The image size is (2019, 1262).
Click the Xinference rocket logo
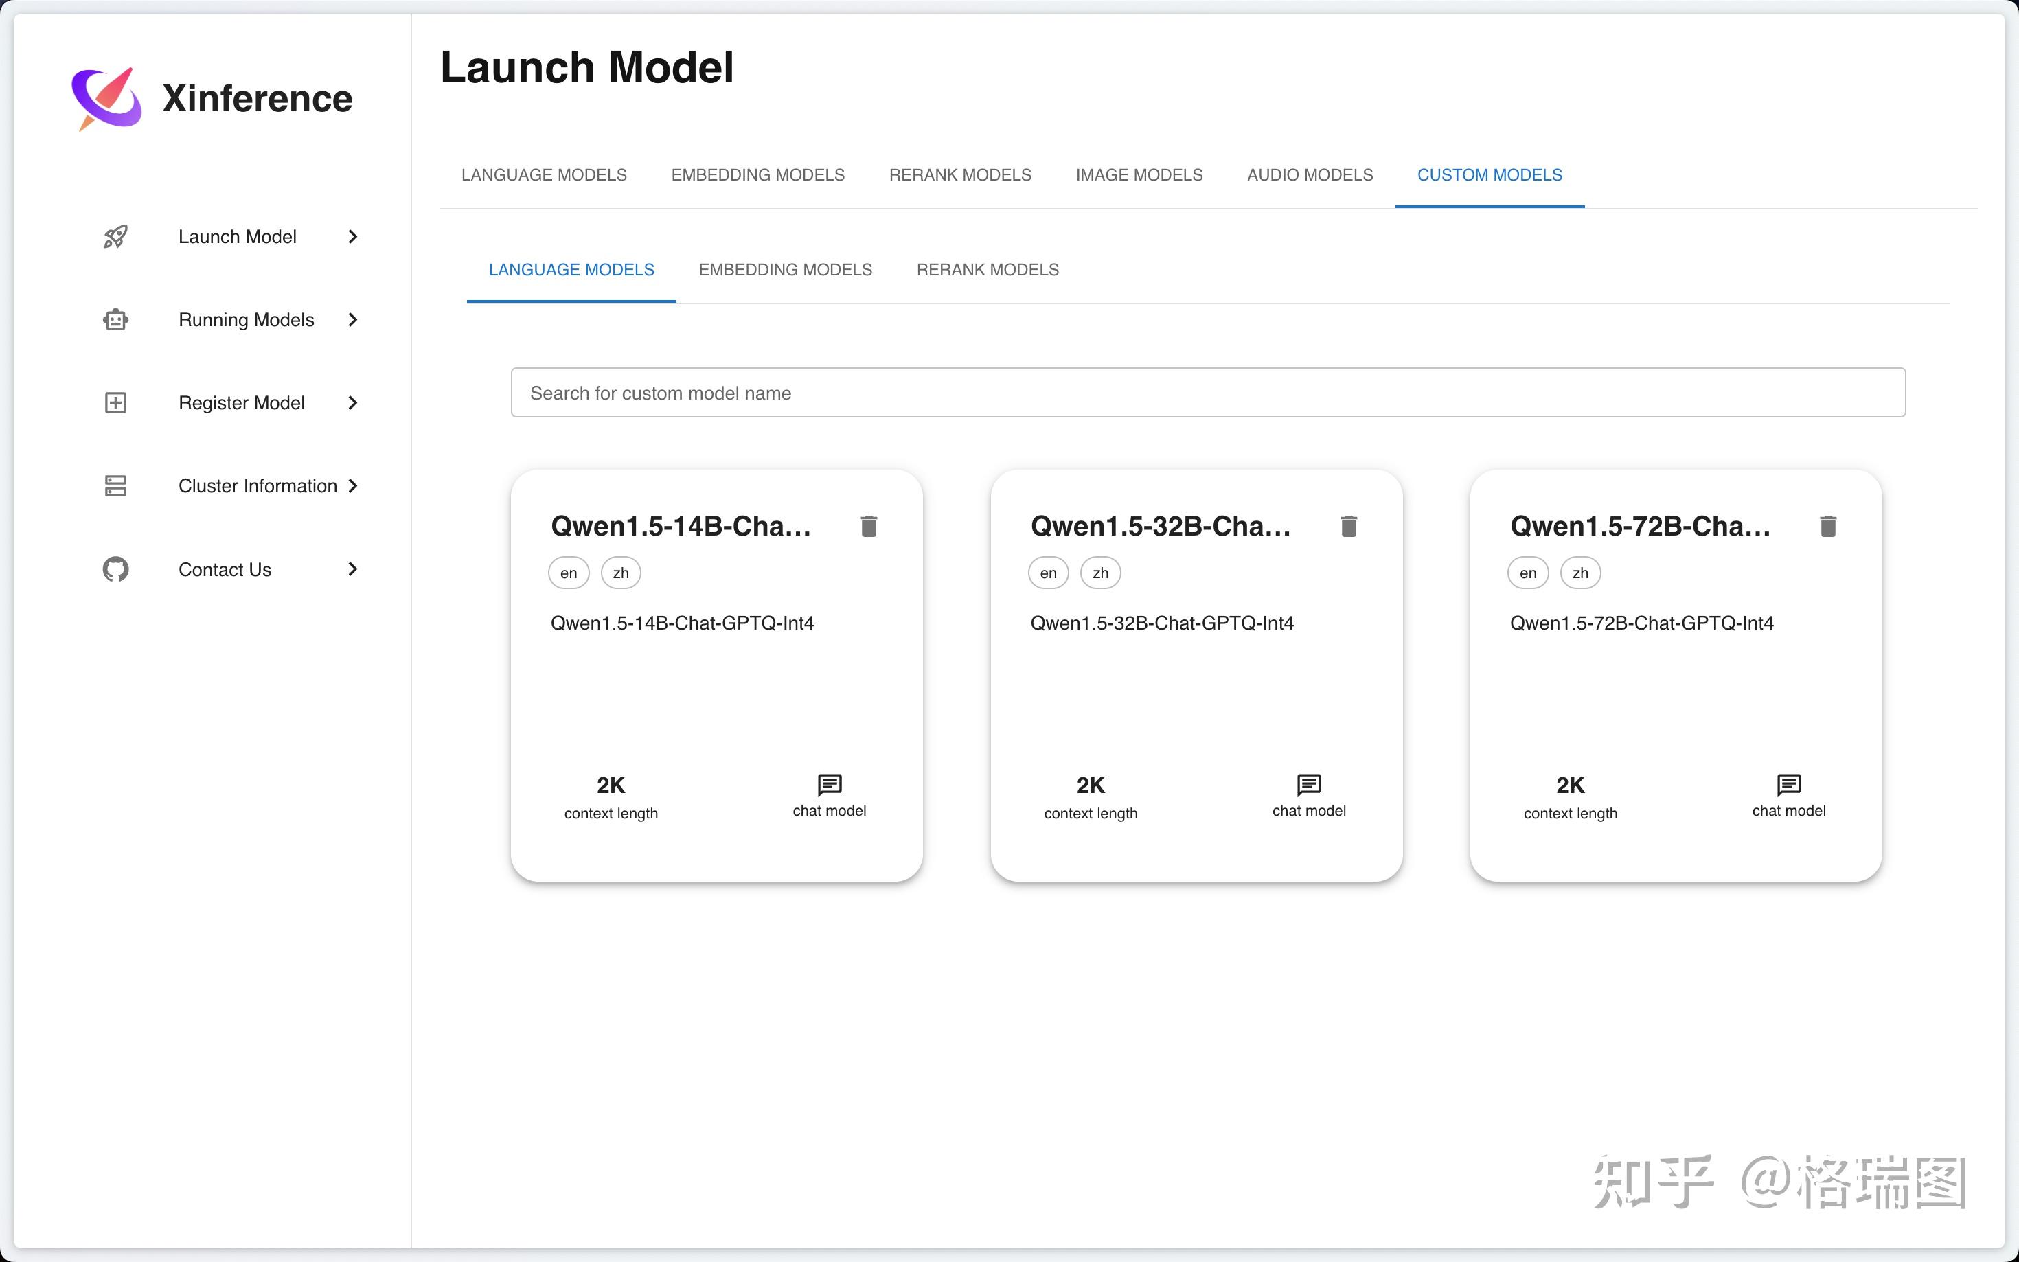(x=107, y=98)
